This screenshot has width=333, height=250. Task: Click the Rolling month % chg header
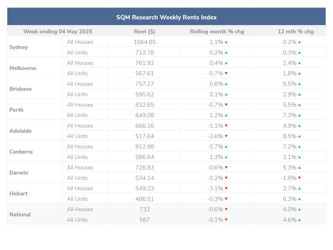point(217,31)
